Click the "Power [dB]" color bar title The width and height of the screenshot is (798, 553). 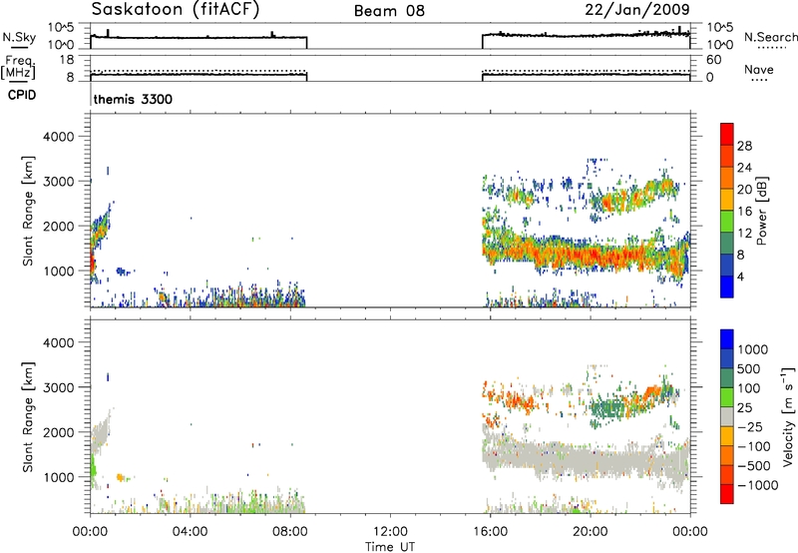pos(761,211)
